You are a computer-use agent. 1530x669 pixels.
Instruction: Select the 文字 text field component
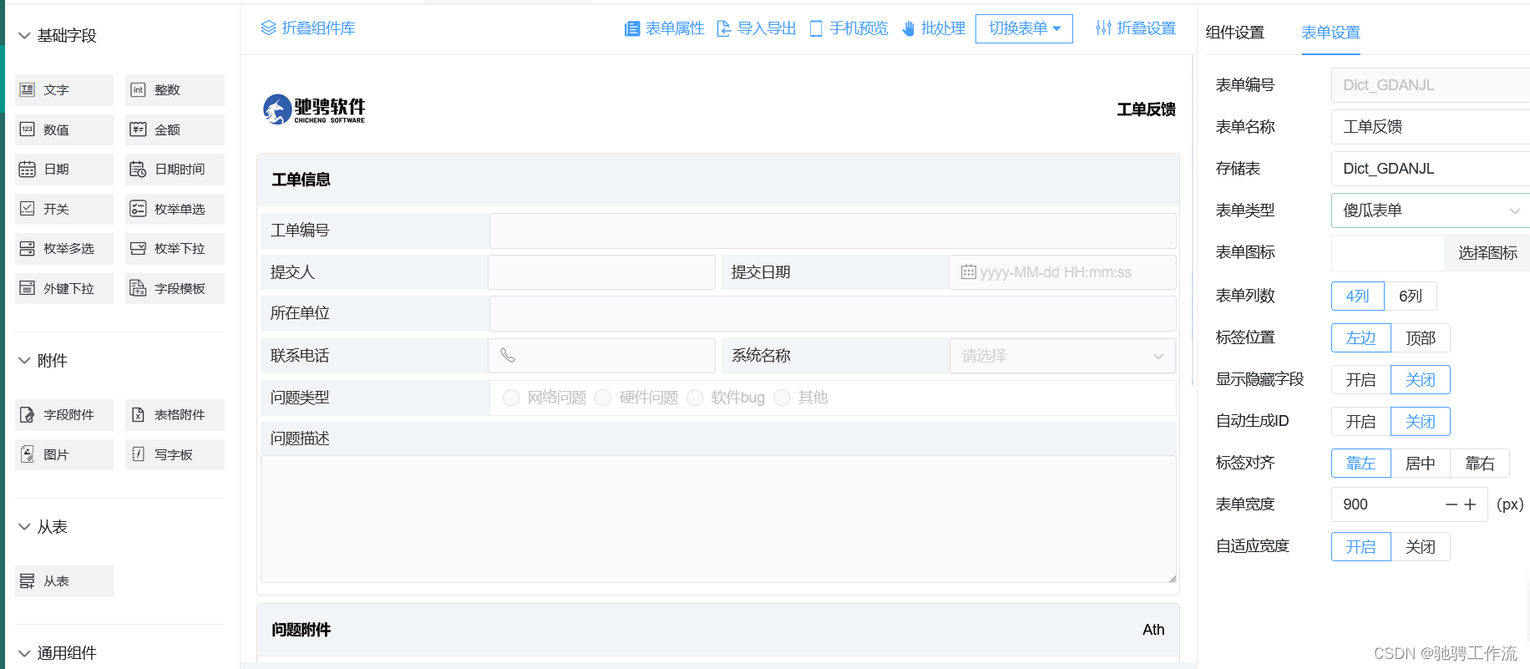pos(64,90)
